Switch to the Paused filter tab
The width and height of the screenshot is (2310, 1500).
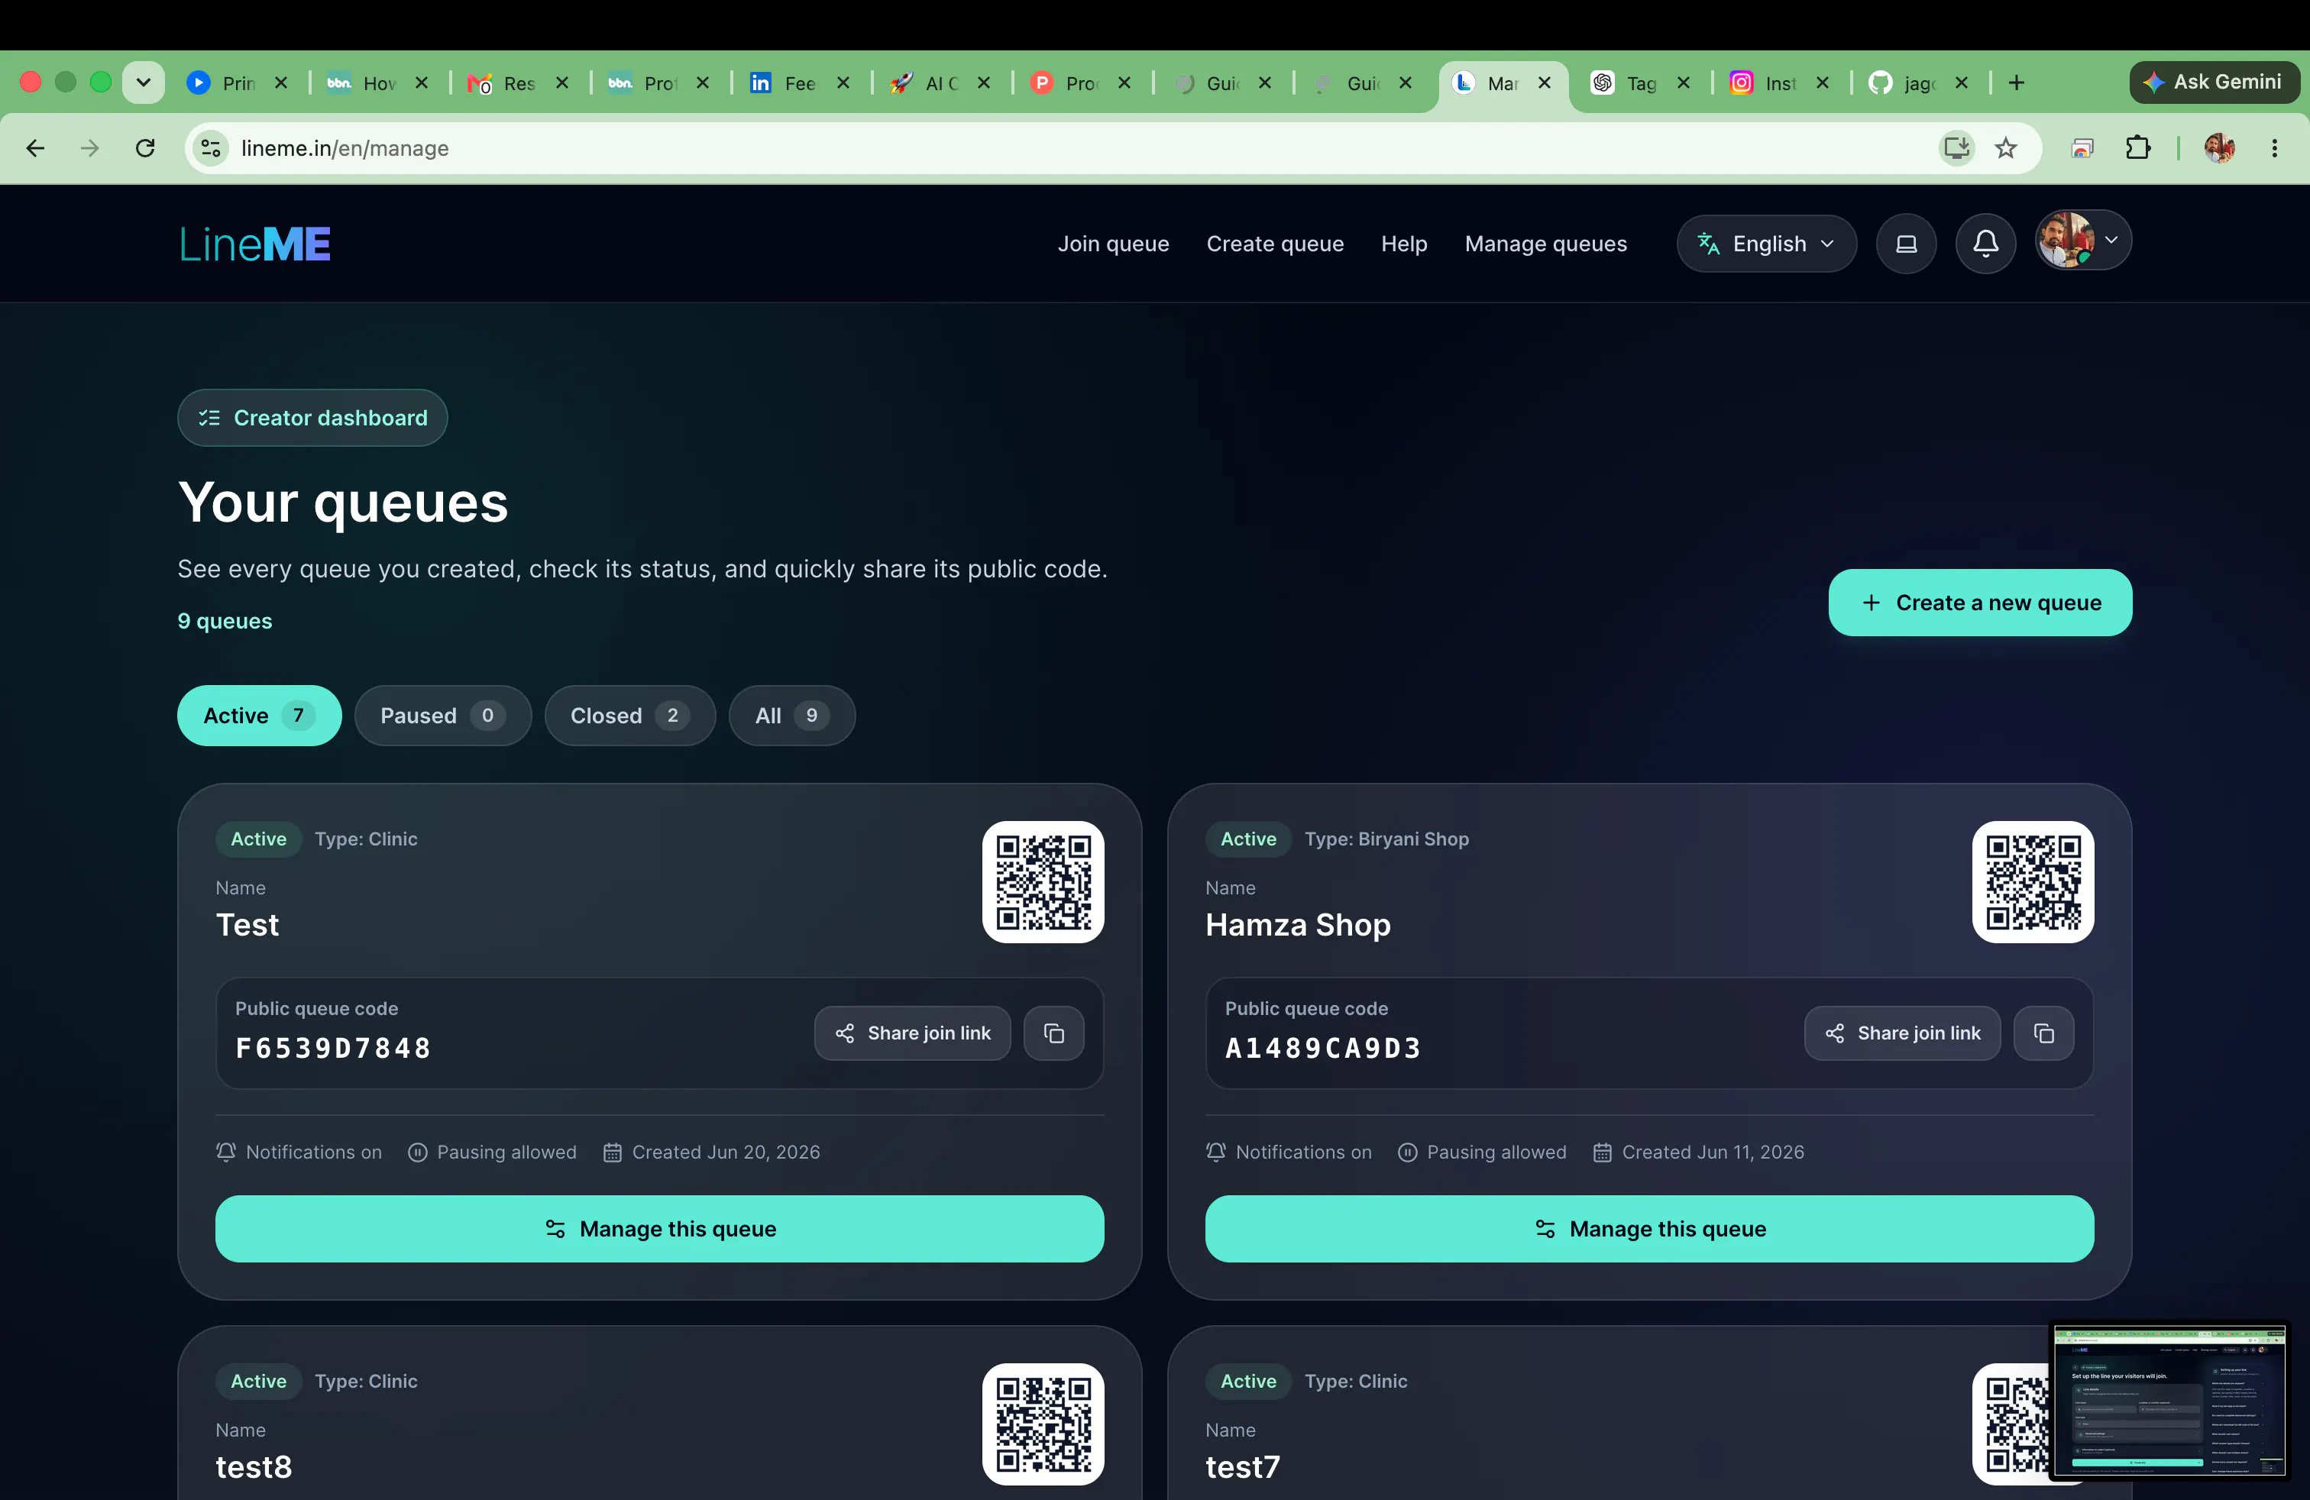tap(442, 715)
